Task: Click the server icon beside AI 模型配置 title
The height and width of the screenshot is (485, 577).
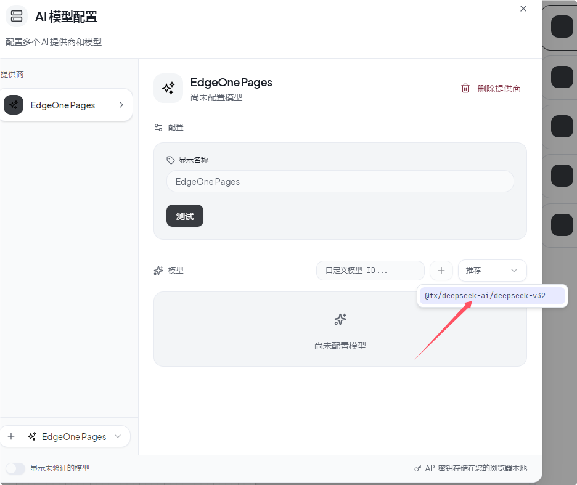Action: coord(17,16)
